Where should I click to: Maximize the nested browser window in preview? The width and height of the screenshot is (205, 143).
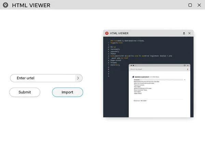tap(185, 65)
